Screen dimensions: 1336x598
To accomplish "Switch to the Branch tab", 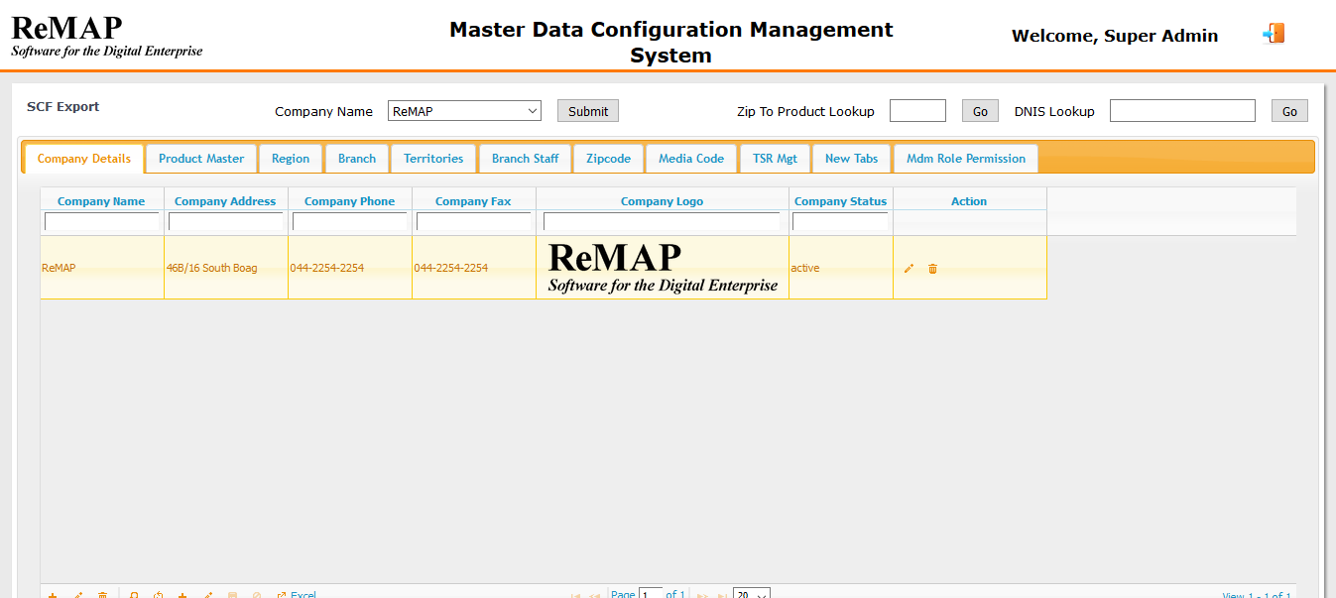I will (x=357, y=159).
